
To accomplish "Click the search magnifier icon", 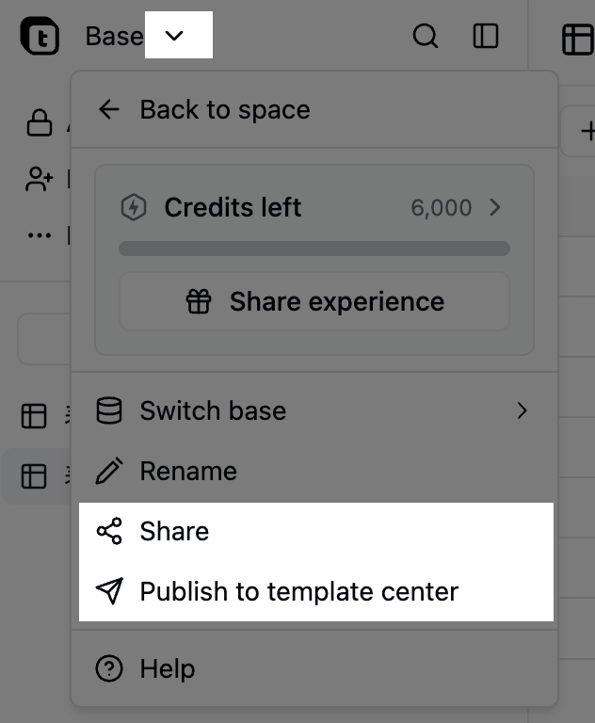I will pos(426,37).
